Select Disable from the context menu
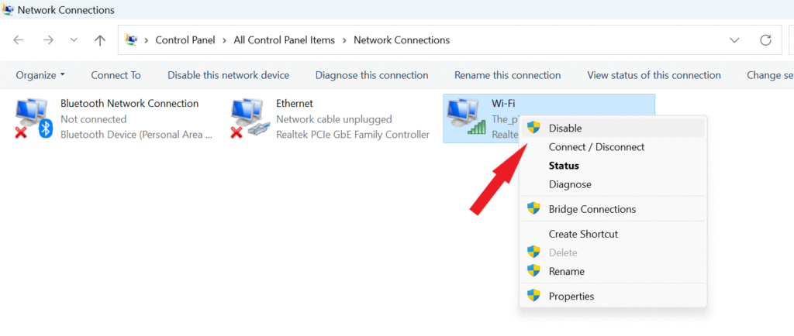794x336 pixels. (564, 129)
